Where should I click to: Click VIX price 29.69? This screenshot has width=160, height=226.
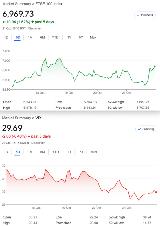[x=12, y=128]
